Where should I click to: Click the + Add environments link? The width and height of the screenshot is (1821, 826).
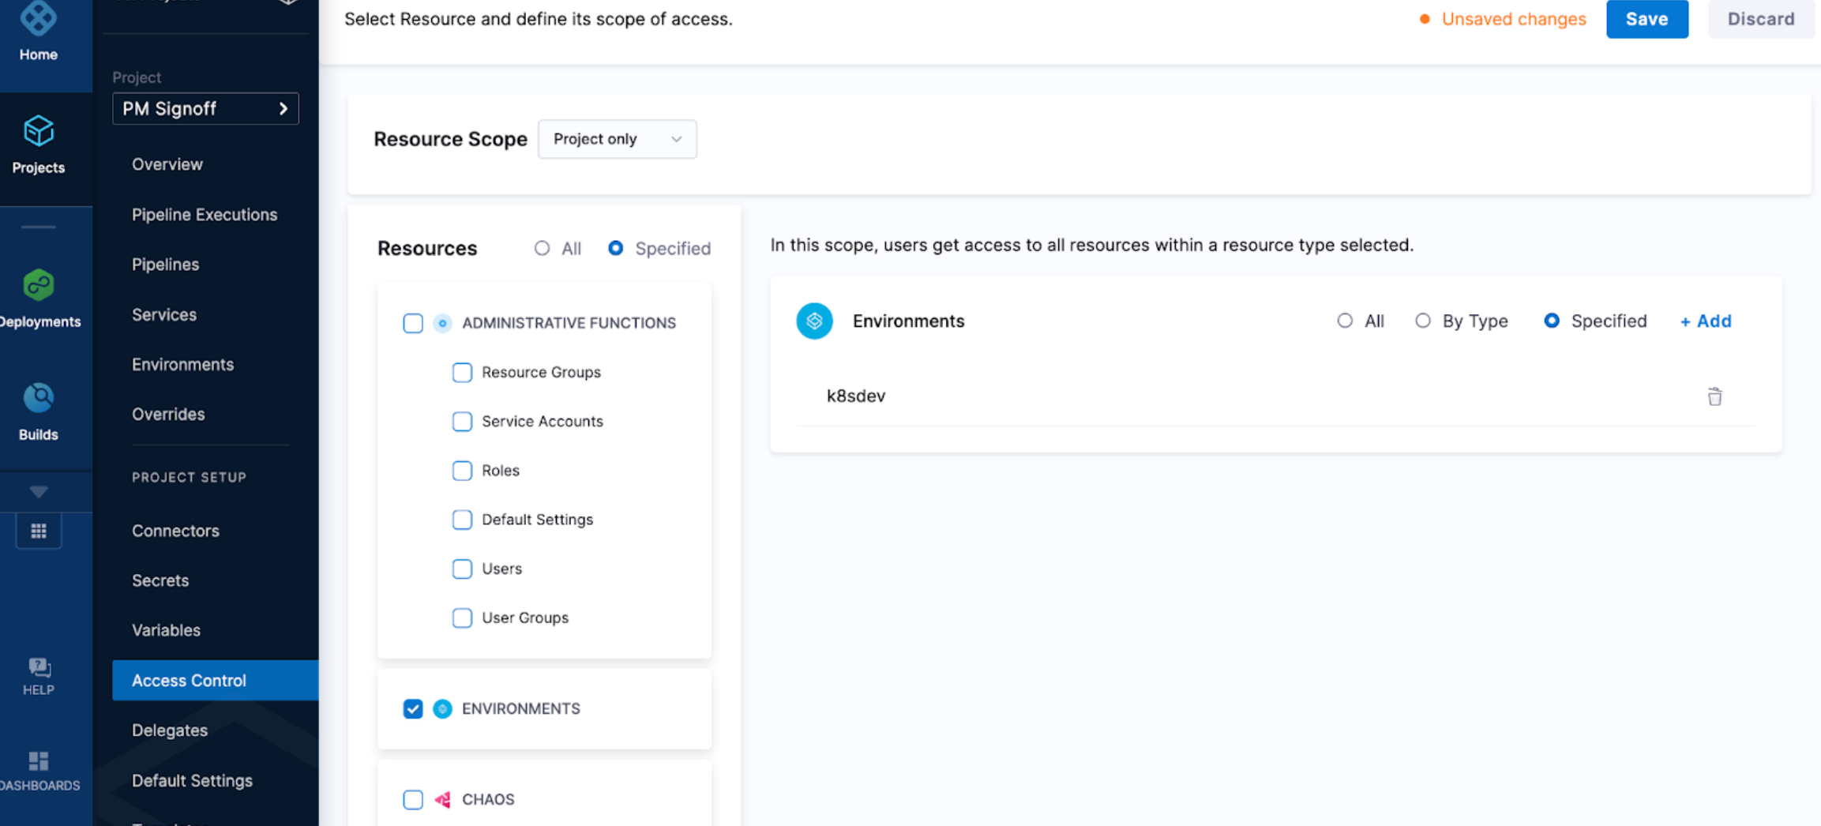pos(1706,321)
